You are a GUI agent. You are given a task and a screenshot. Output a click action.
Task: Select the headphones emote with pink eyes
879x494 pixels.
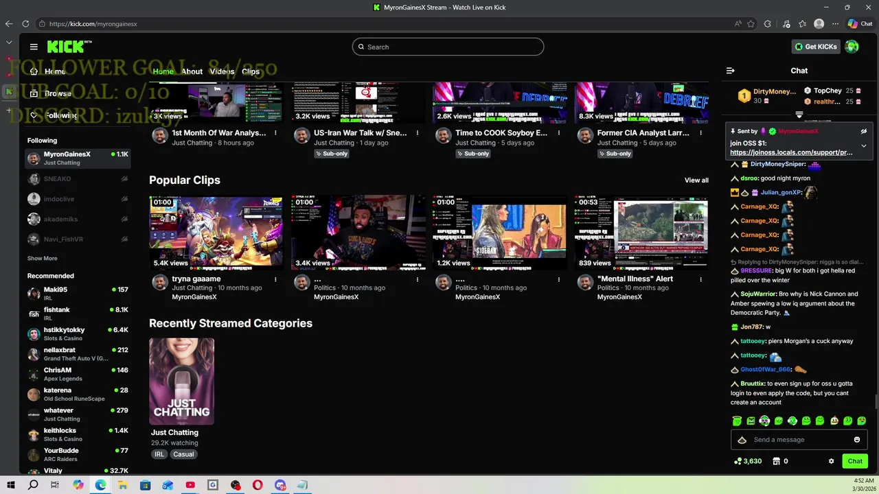(x=764, y=421)
